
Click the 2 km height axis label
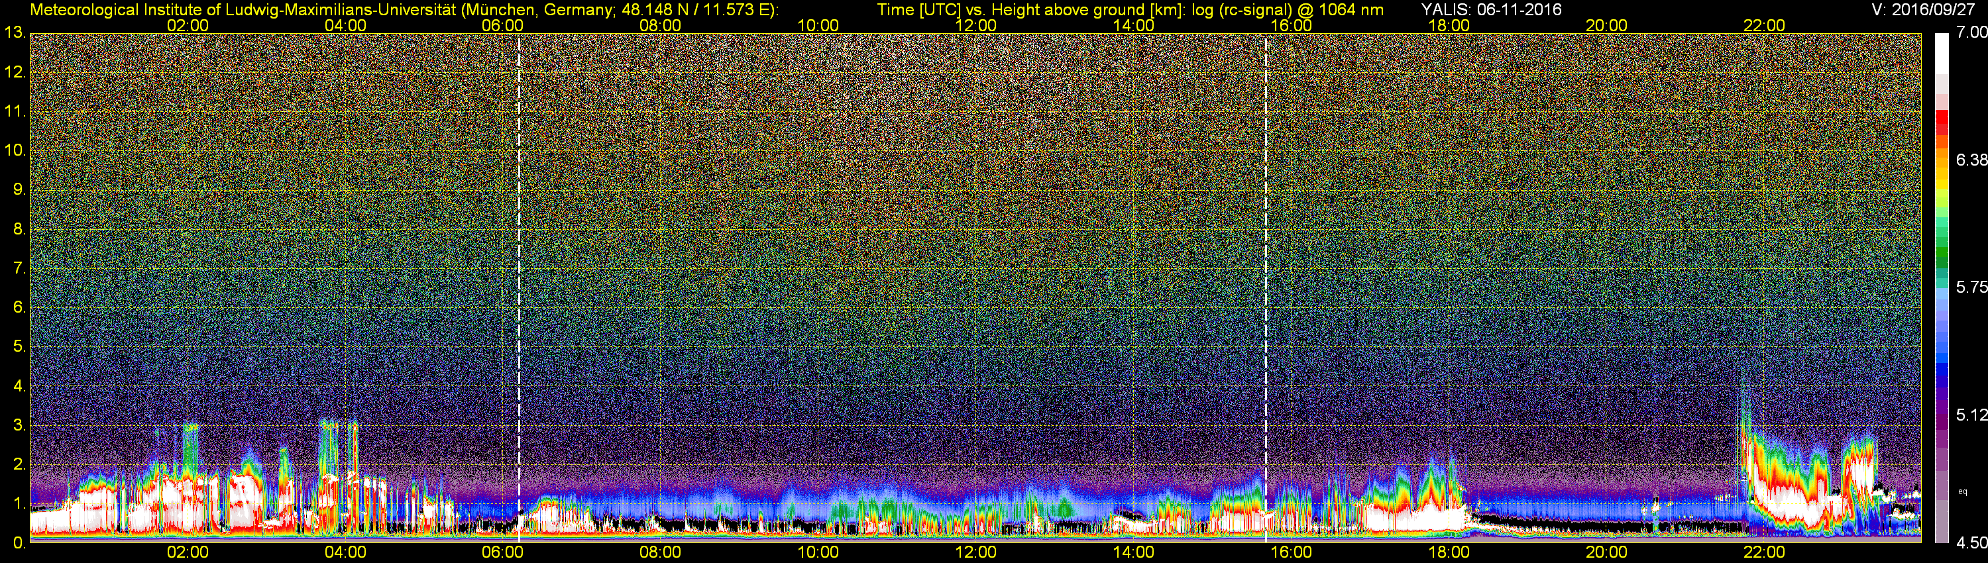[19, 464]
